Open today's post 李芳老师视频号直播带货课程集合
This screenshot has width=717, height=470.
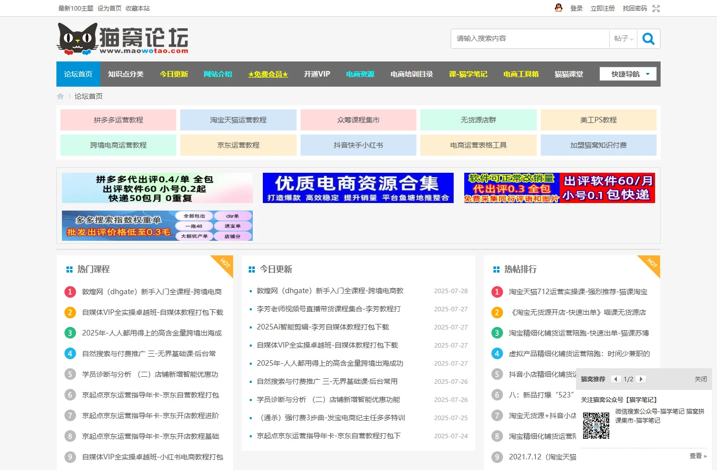(x=329, y=309)
